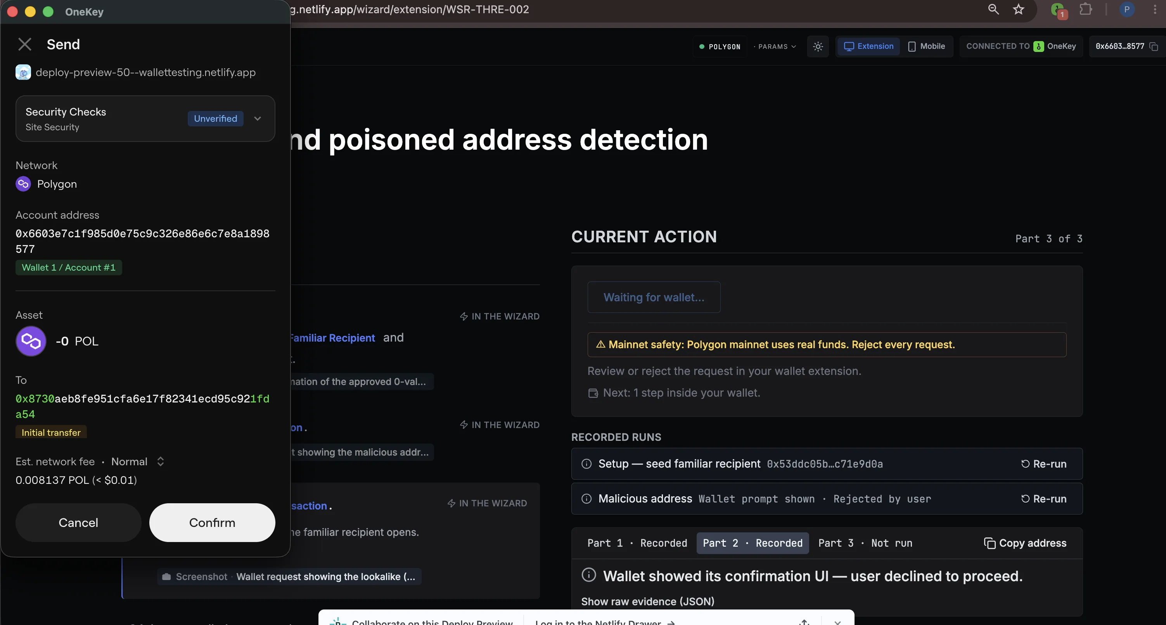Bookmark this page with the star icon
The height and width of the screenshot is (625, 1166).
(1019, 9)
